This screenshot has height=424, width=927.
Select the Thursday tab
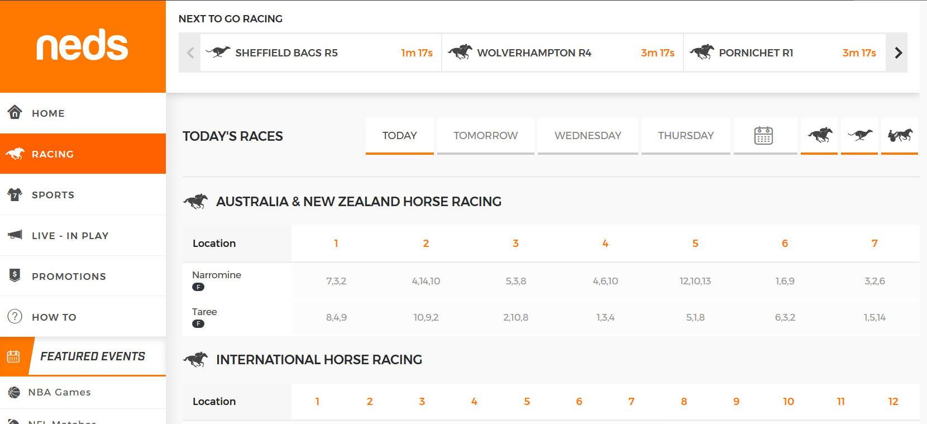pyautogui.click(x=686, y=135)
